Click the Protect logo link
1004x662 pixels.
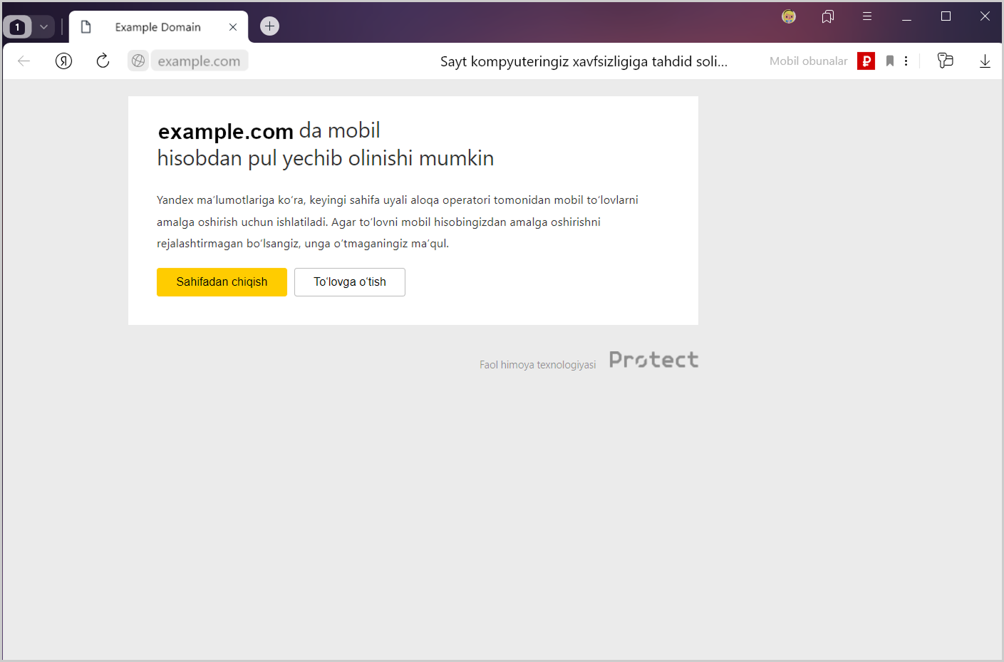coord(653,360)
